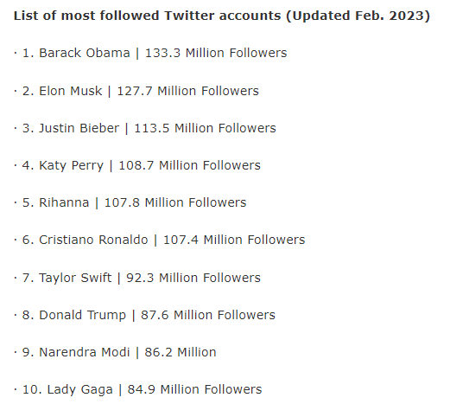Click the 86.2 Million text

(181, 352)
